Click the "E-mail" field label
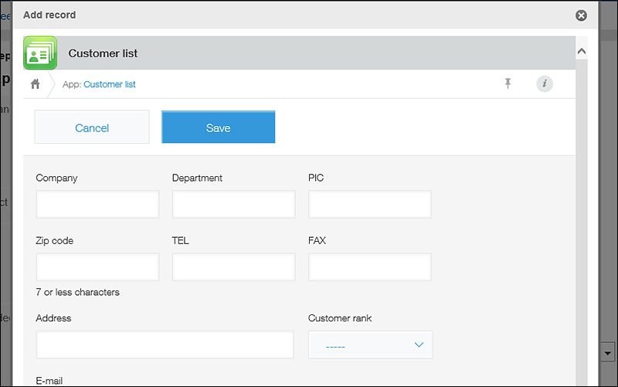Image resolution: width=618 pixels, height=387 pixels. click(49, 381)
